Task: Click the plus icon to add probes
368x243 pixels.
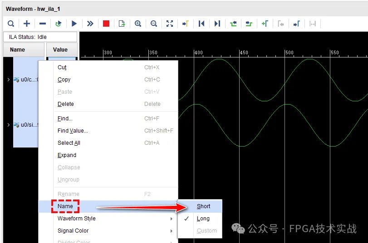Action: [27, 24]
